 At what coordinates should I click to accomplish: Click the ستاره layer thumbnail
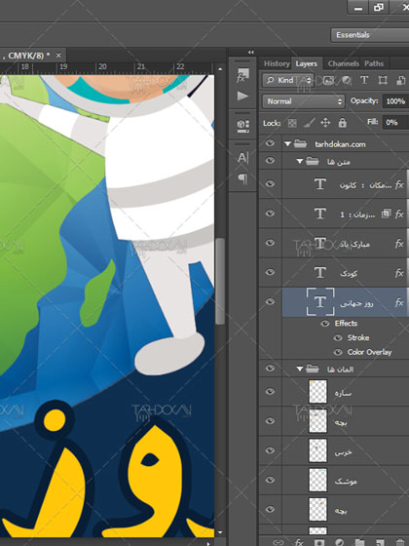[317, 392]
